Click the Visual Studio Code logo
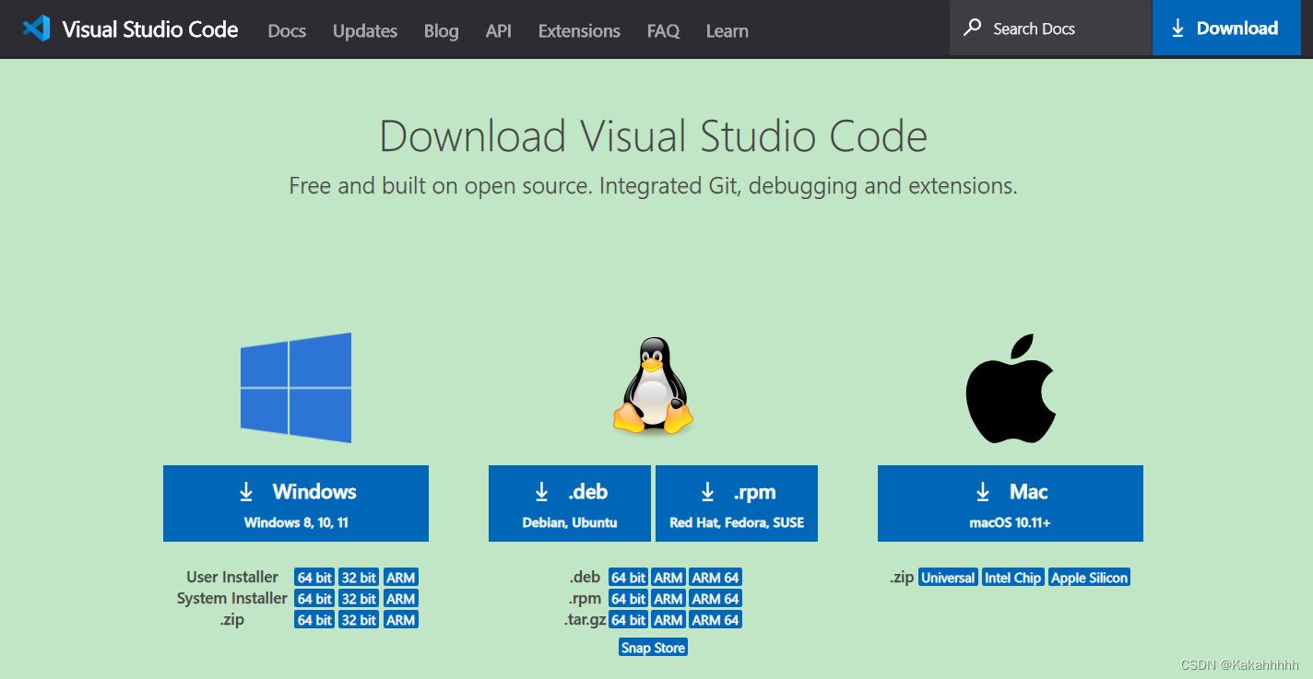Screen dimensions: 1313x679 (x=36, y=29)
